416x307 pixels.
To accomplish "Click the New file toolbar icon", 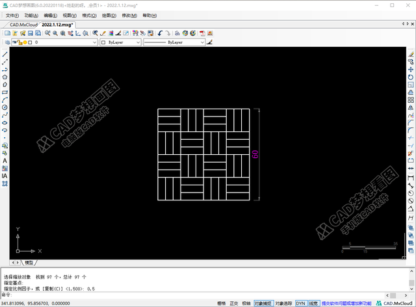I will [x=7, y=33].
